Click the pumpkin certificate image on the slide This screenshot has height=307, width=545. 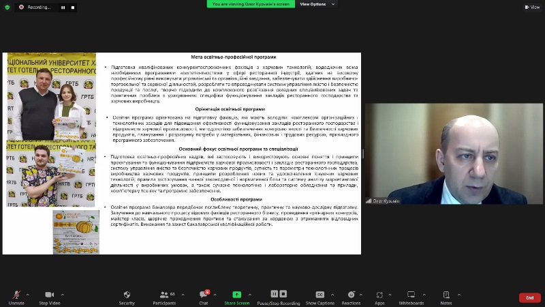pos(76,232)
